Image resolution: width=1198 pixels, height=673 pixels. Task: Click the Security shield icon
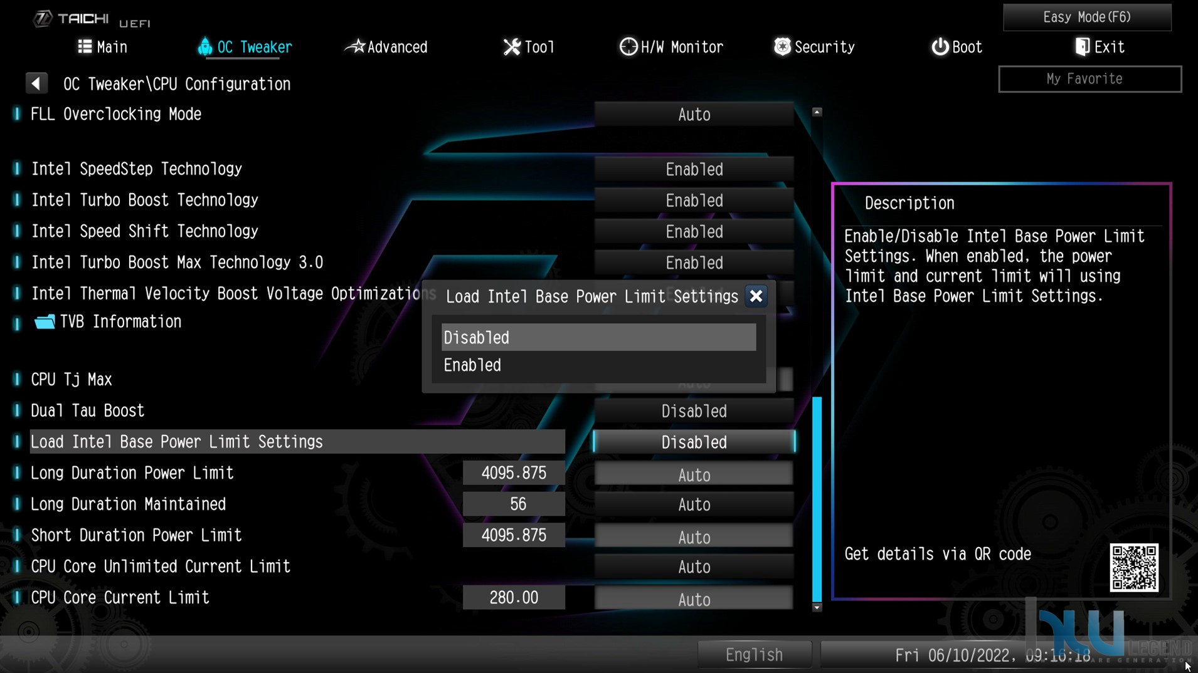[x=782, y=46]
